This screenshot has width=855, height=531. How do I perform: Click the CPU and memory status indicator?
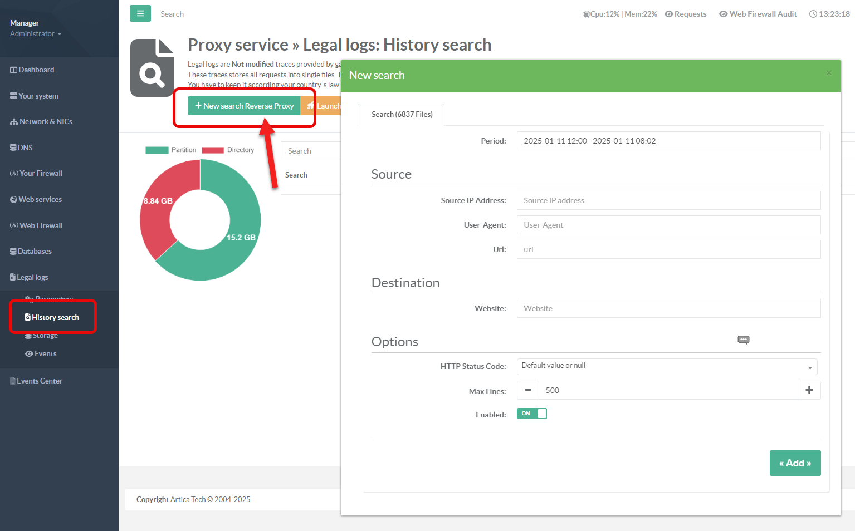click(620, 14)
